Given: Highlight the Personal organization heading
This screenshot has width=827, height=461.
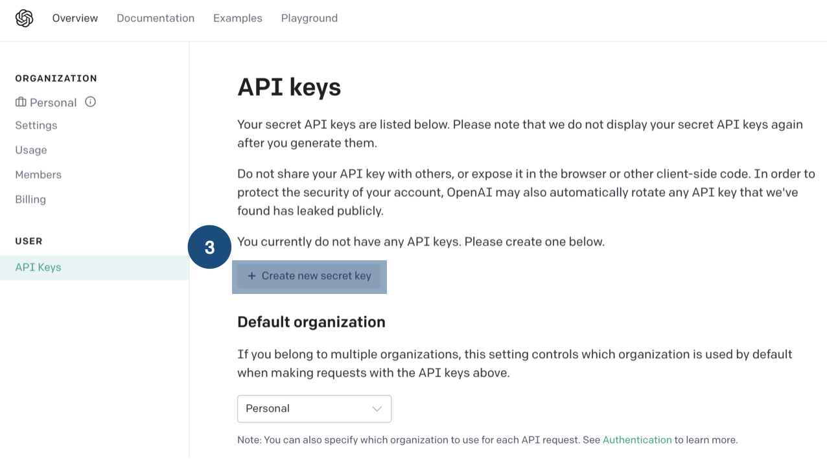Looking at the screenshot, I should 52,102.
